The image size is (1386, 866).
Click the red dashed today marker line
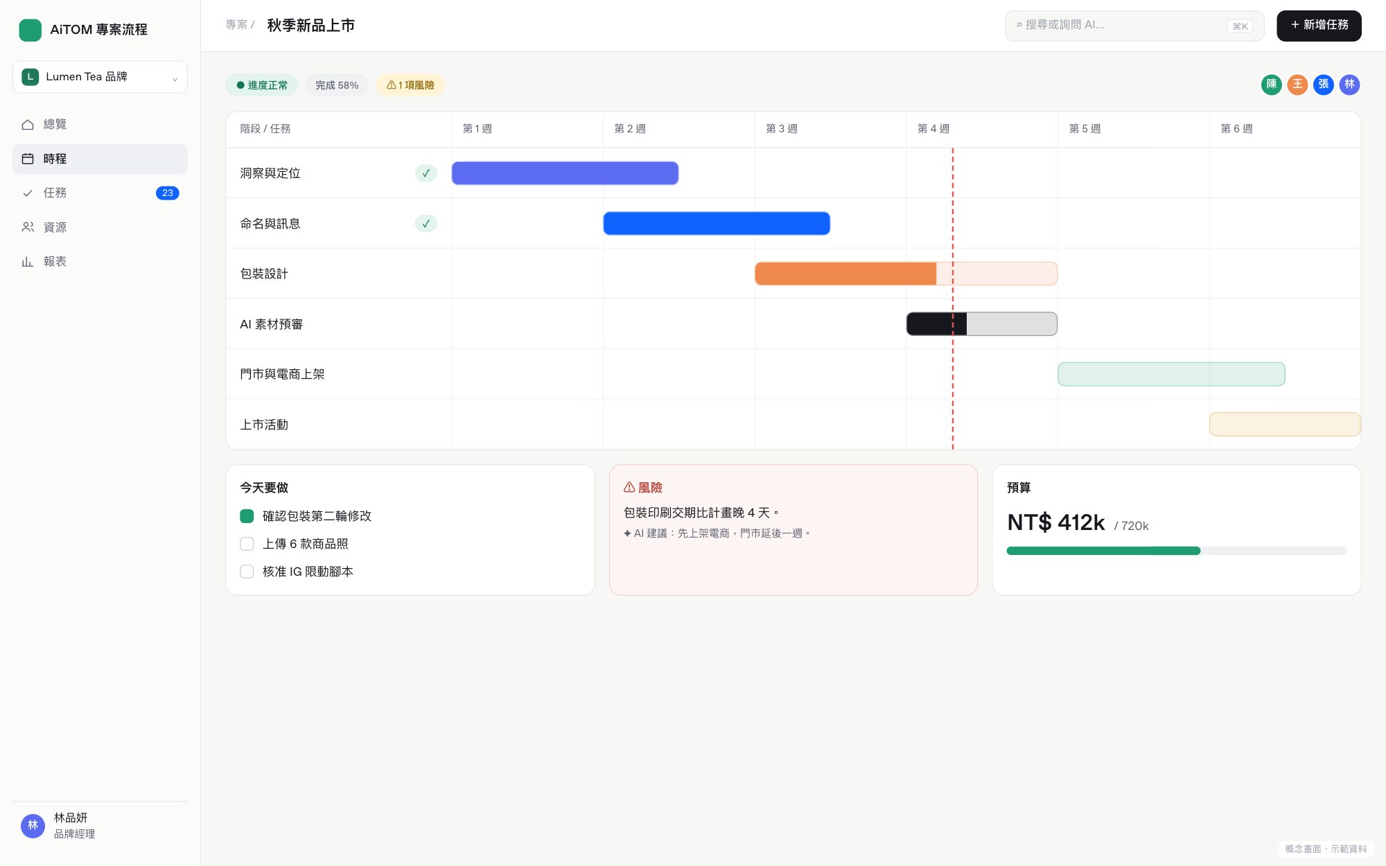click(953, 298)
